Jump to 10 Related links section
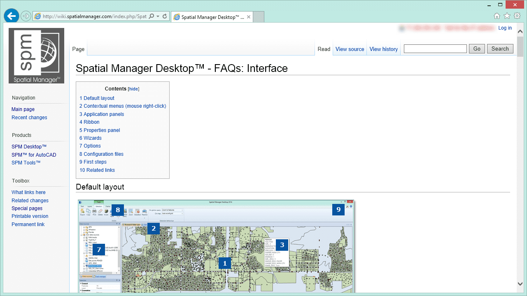527x296 pixels. [x=97, y=170]
